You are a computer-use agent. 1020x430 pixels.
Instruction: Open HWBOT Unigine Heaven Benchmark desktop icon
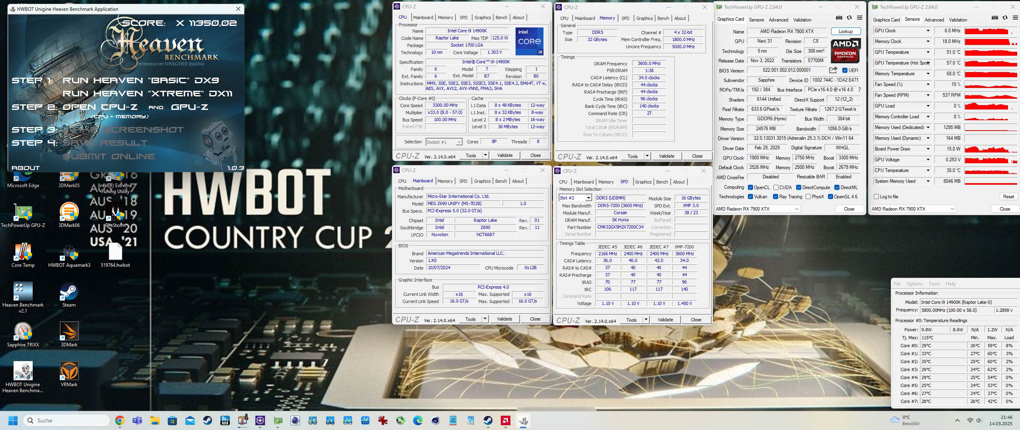(23, 377)
